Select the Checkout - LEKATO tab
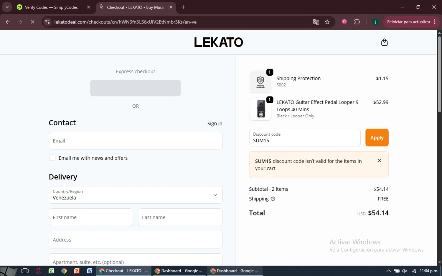442x276 pixels. click(136, 7)
